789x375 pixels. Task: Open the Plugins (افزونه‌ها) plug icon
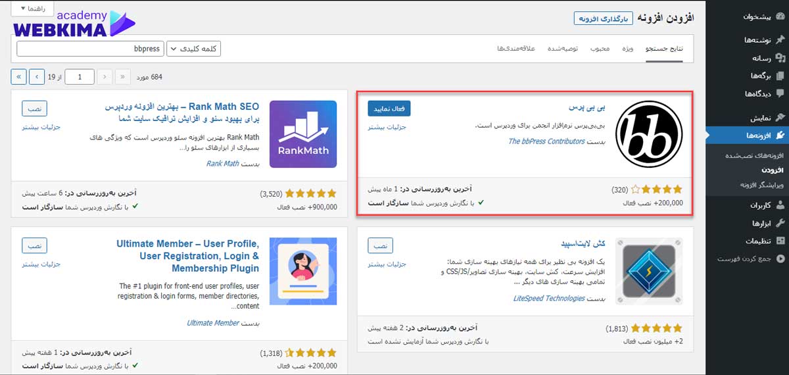[x=780, y=136]
